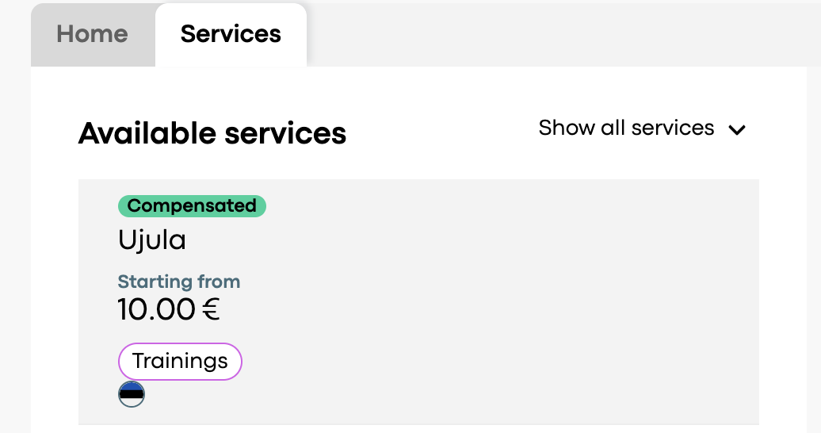Click the Show all services text label
Viewport: 821px width, 433px height.
[626, 128]
